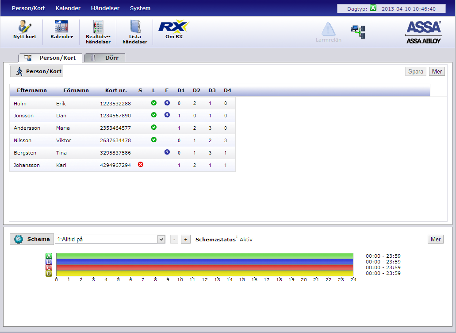Click Mer button in the Schema panel
This screenshot has height=333, width=456.
tap(435, 239)
